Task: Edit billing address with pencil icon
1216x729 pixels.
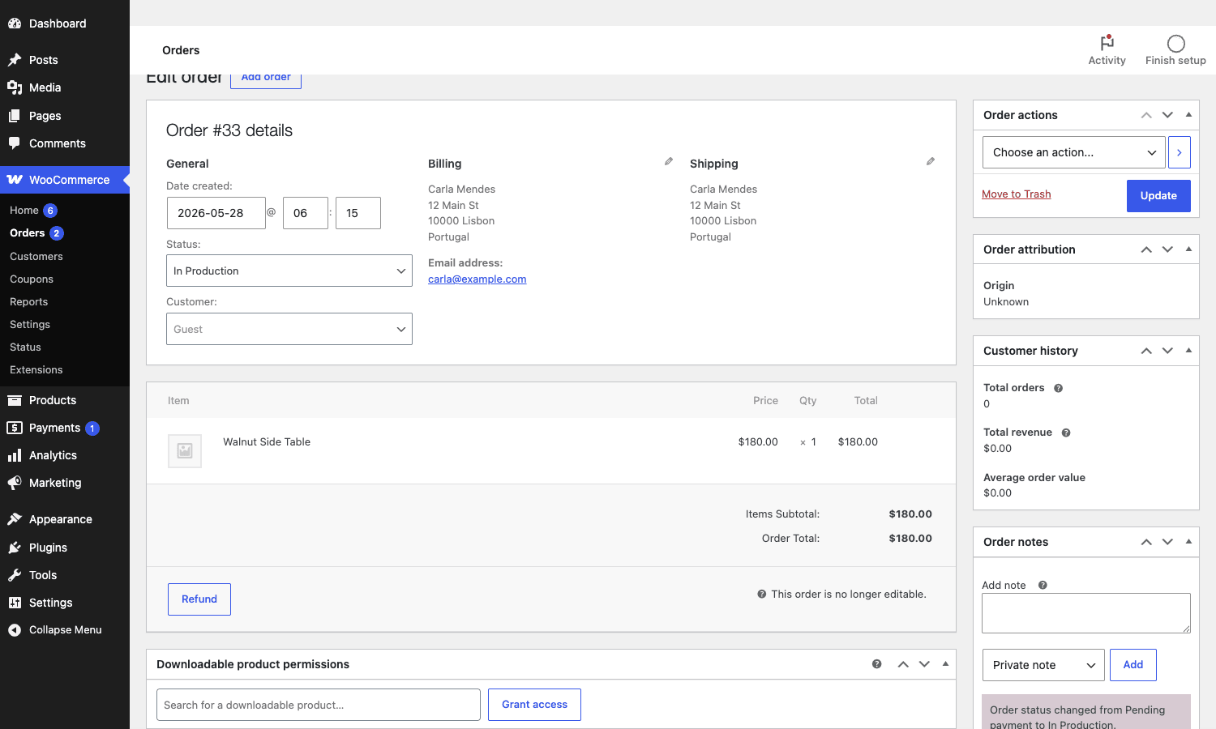Action: (x=669, y=161)
